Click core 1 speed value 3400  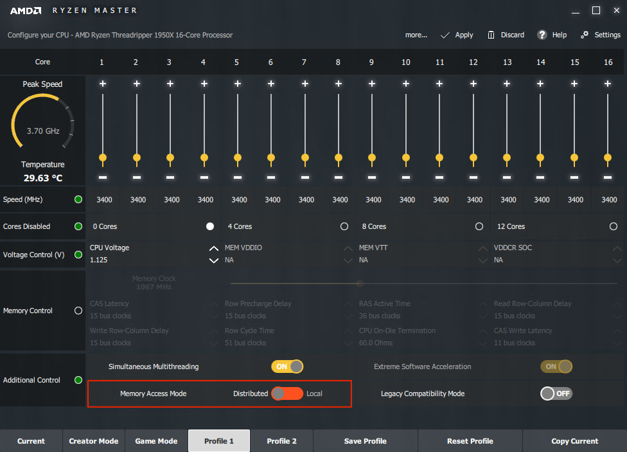[x=104, y=200]
